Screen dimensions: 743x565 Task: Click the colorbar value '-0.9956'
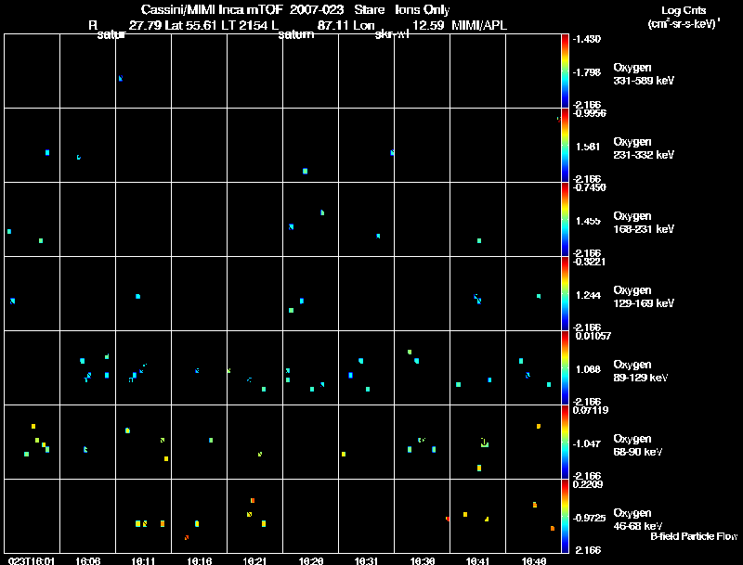tap(589, 113)
